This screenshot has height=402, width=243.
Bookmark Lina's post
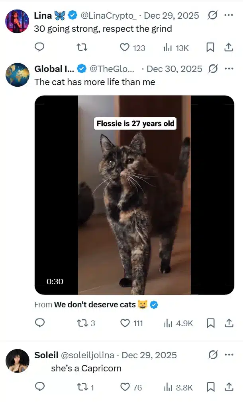tap(210, 48)
